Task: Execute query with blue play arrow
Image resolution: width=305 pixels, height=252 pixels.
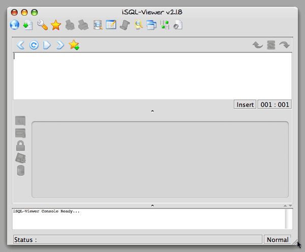Action: click(47, 45)
